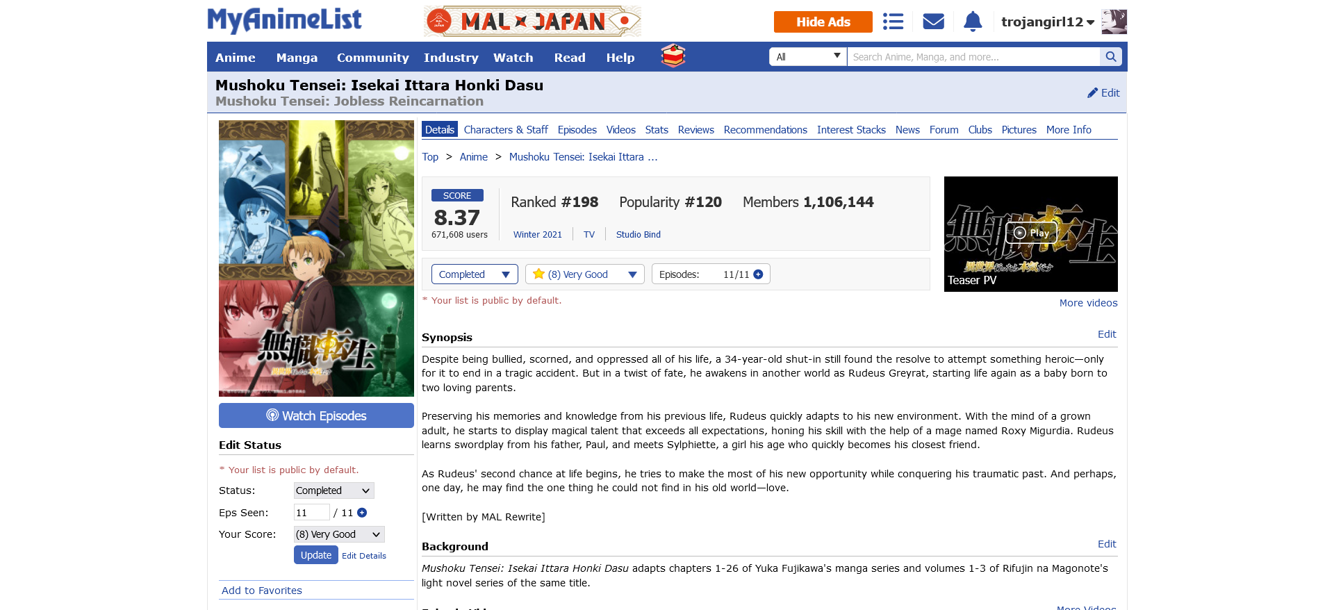
Task: Open the Manga menu in navbar
Action: (x=297, y=58)
